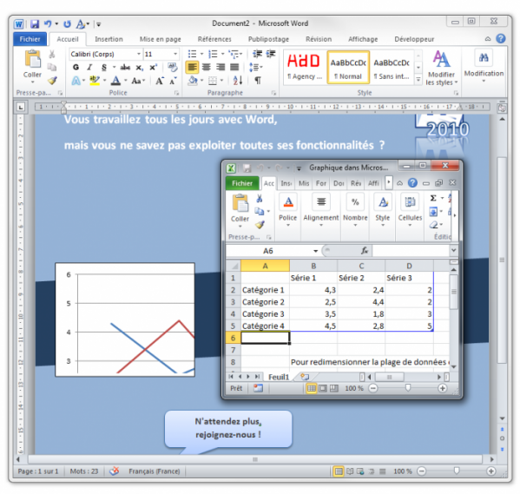The height and width of the screenshot is (494, 520).
Task: Select the Sans int... style
Action: (392, 68)
